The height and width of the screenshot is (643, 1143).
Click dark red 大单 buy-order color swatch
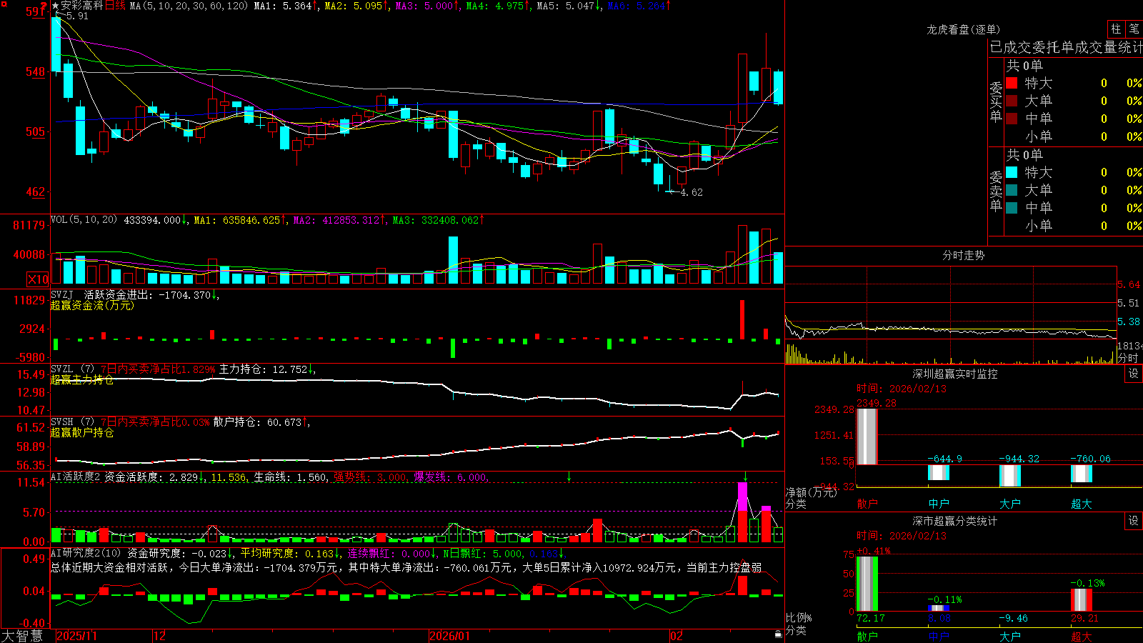click(1012, 101)
